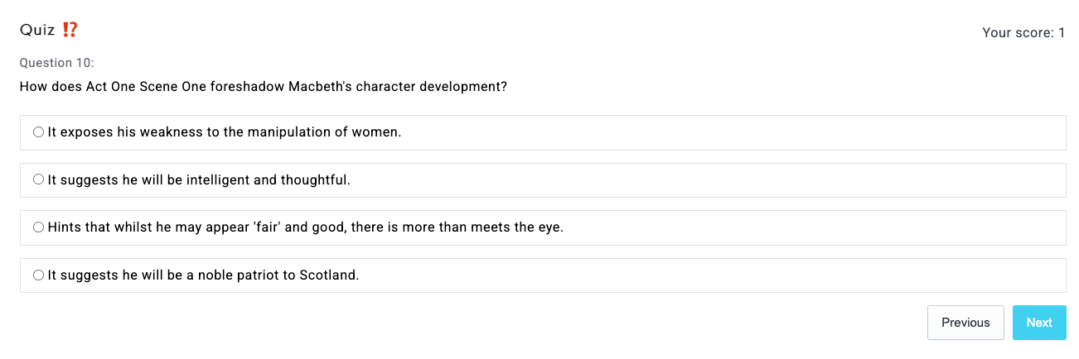Viewport: 1079px width, 359px height.
Task: Select radio button for 'manipulation of women' answer
Action: pos(38,132)
